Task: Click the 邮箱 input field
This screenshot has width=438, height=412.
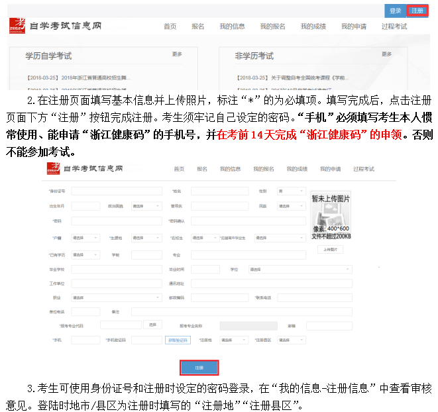Action: (x=329, y=326)
